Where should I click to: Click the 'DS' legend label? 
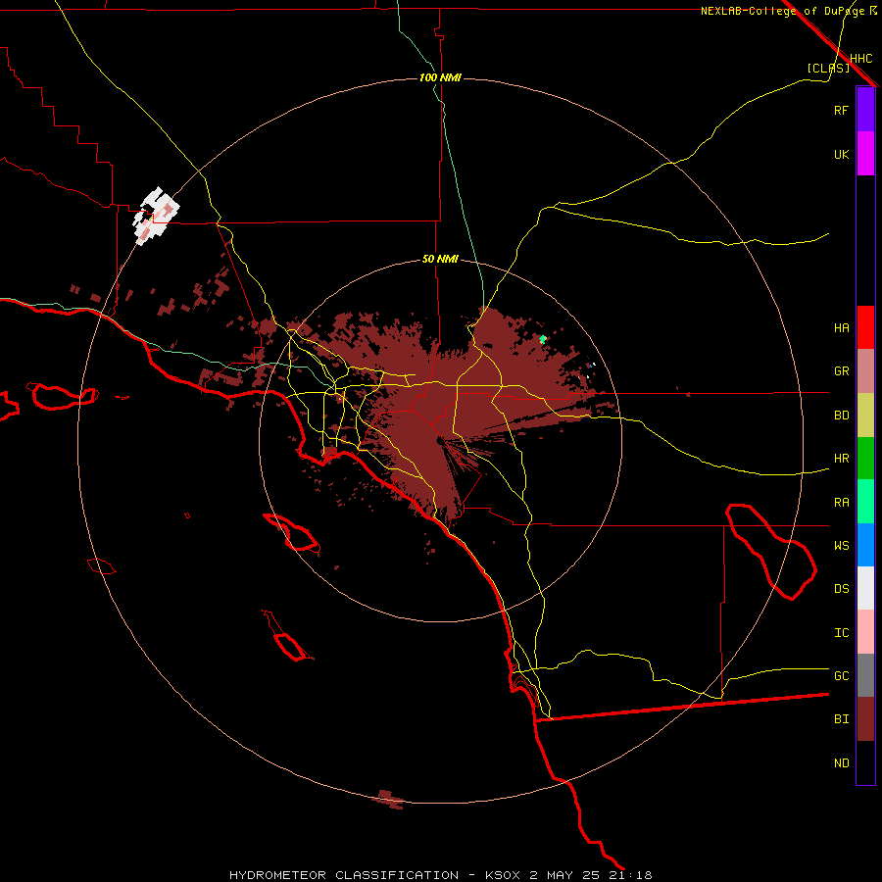click(x=841, y=589)
